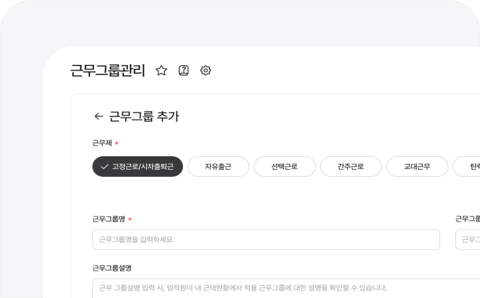Click the 근무그룹 추가 heading text
This screenshot has height=298, width=480.
tap(144, 117)
